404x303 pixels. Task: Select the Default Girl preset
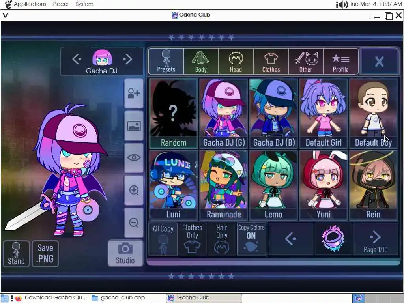point(324,113)
